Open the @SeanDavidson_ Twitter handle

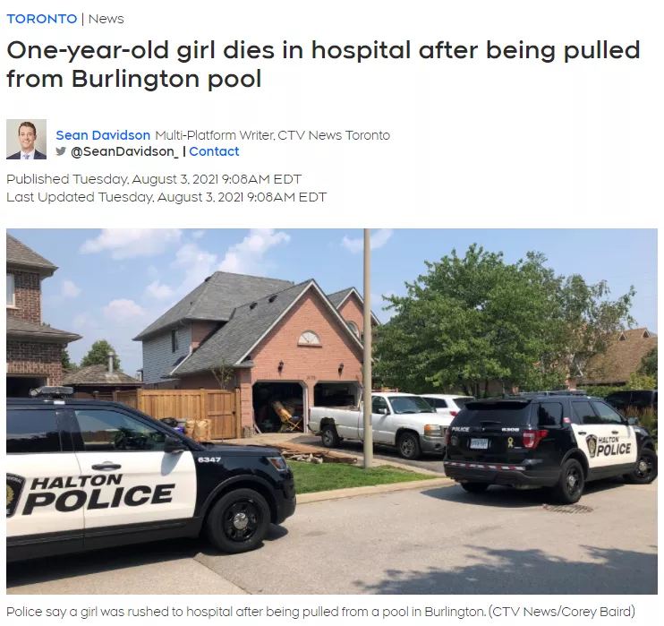125,151
